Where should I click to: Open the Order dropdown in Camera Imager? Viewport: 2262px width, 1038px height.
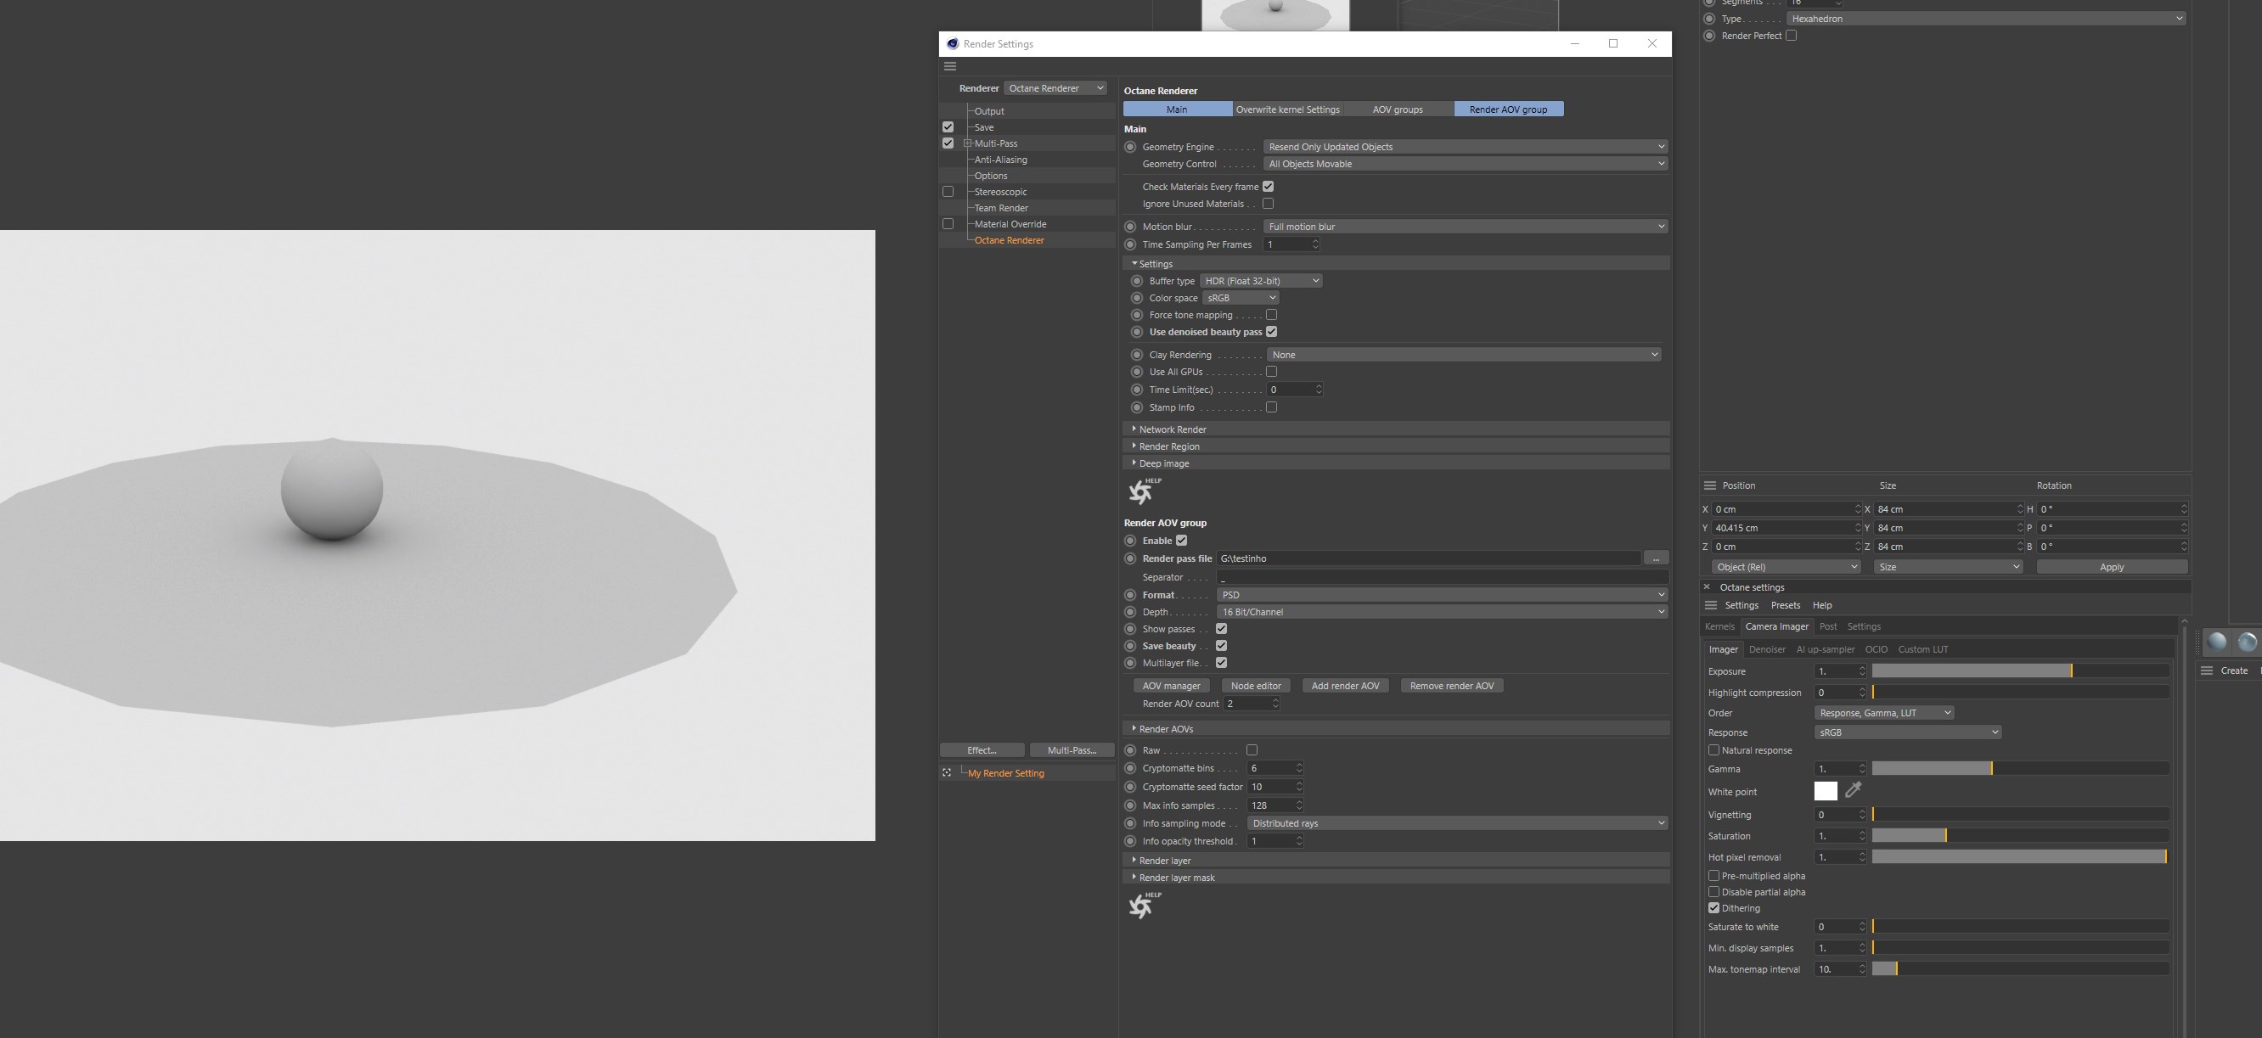click(x=1883, y=712)
